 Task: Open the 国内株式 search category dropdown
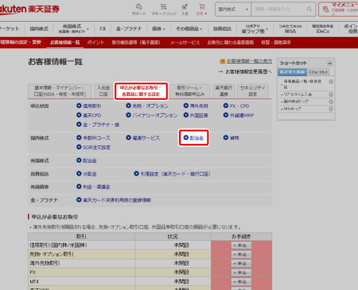coord(233,9)
